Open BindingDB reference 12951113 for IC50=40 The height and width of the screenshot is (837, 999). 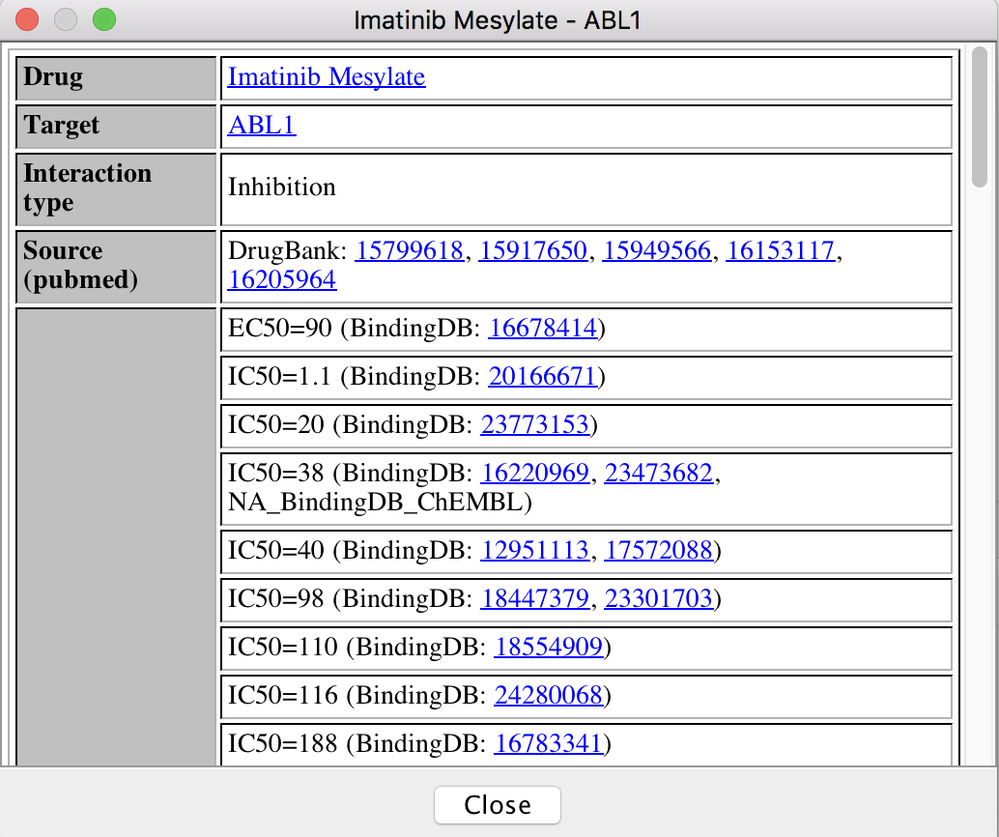point(534,550)
